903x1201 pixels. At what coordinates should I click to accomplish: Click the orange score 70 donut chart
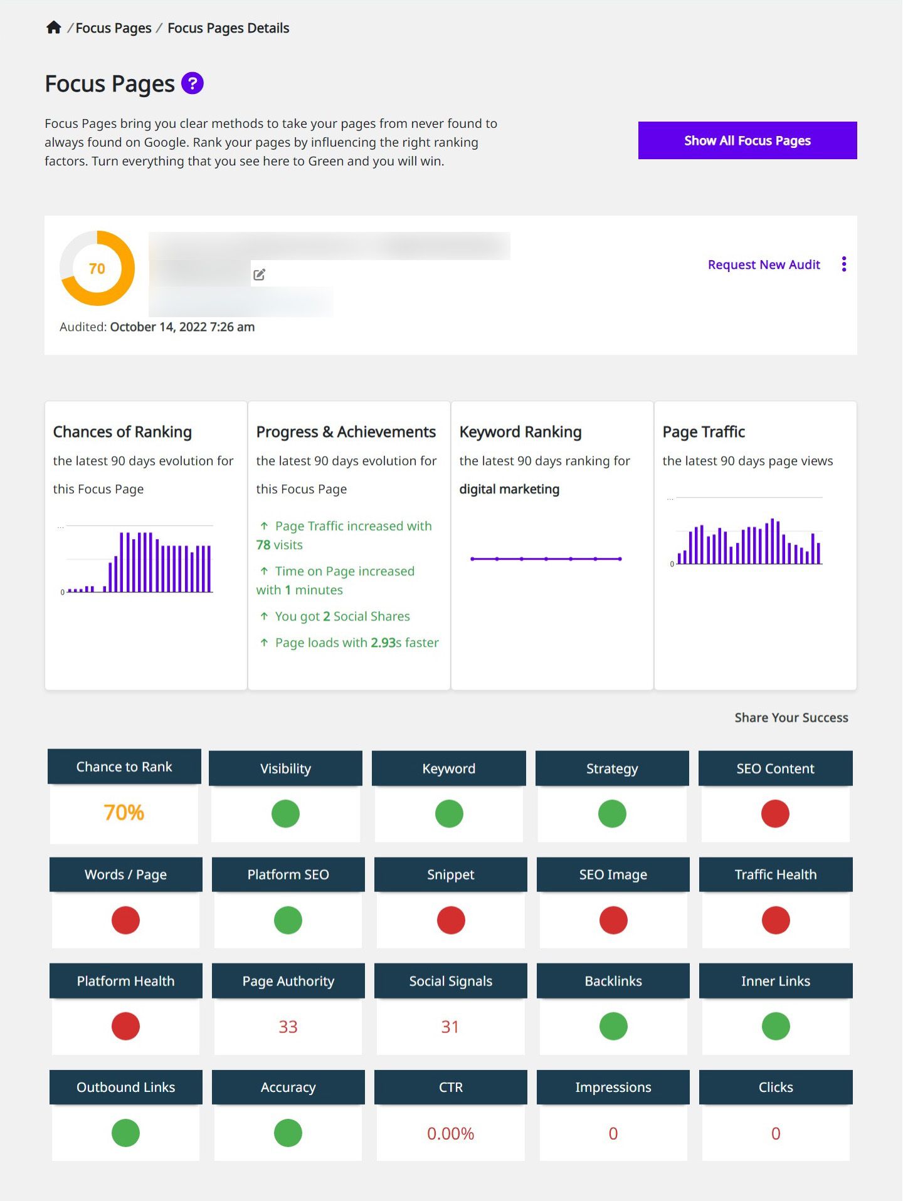point(97,268)
